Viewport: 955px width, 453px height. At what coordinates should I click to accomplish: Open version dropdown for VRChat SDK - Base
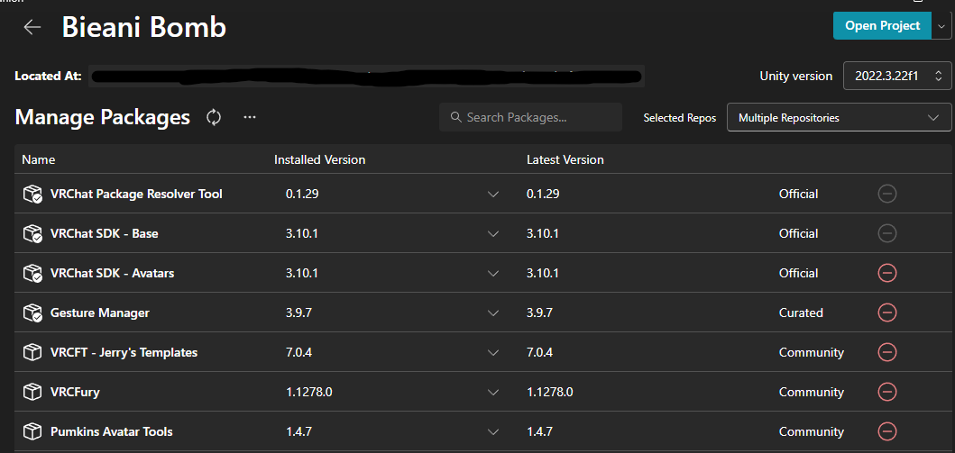click(x=492, y=233)
